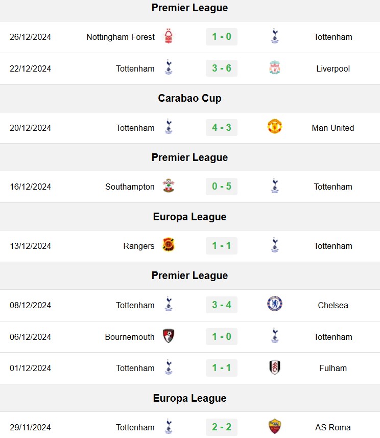Click the 13/12/2024 match date
380x438 pixels.
pos(31,246)
